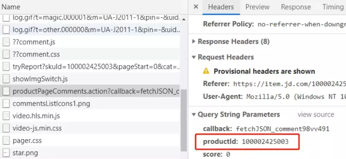Select the productPageComments.action request

96,91
